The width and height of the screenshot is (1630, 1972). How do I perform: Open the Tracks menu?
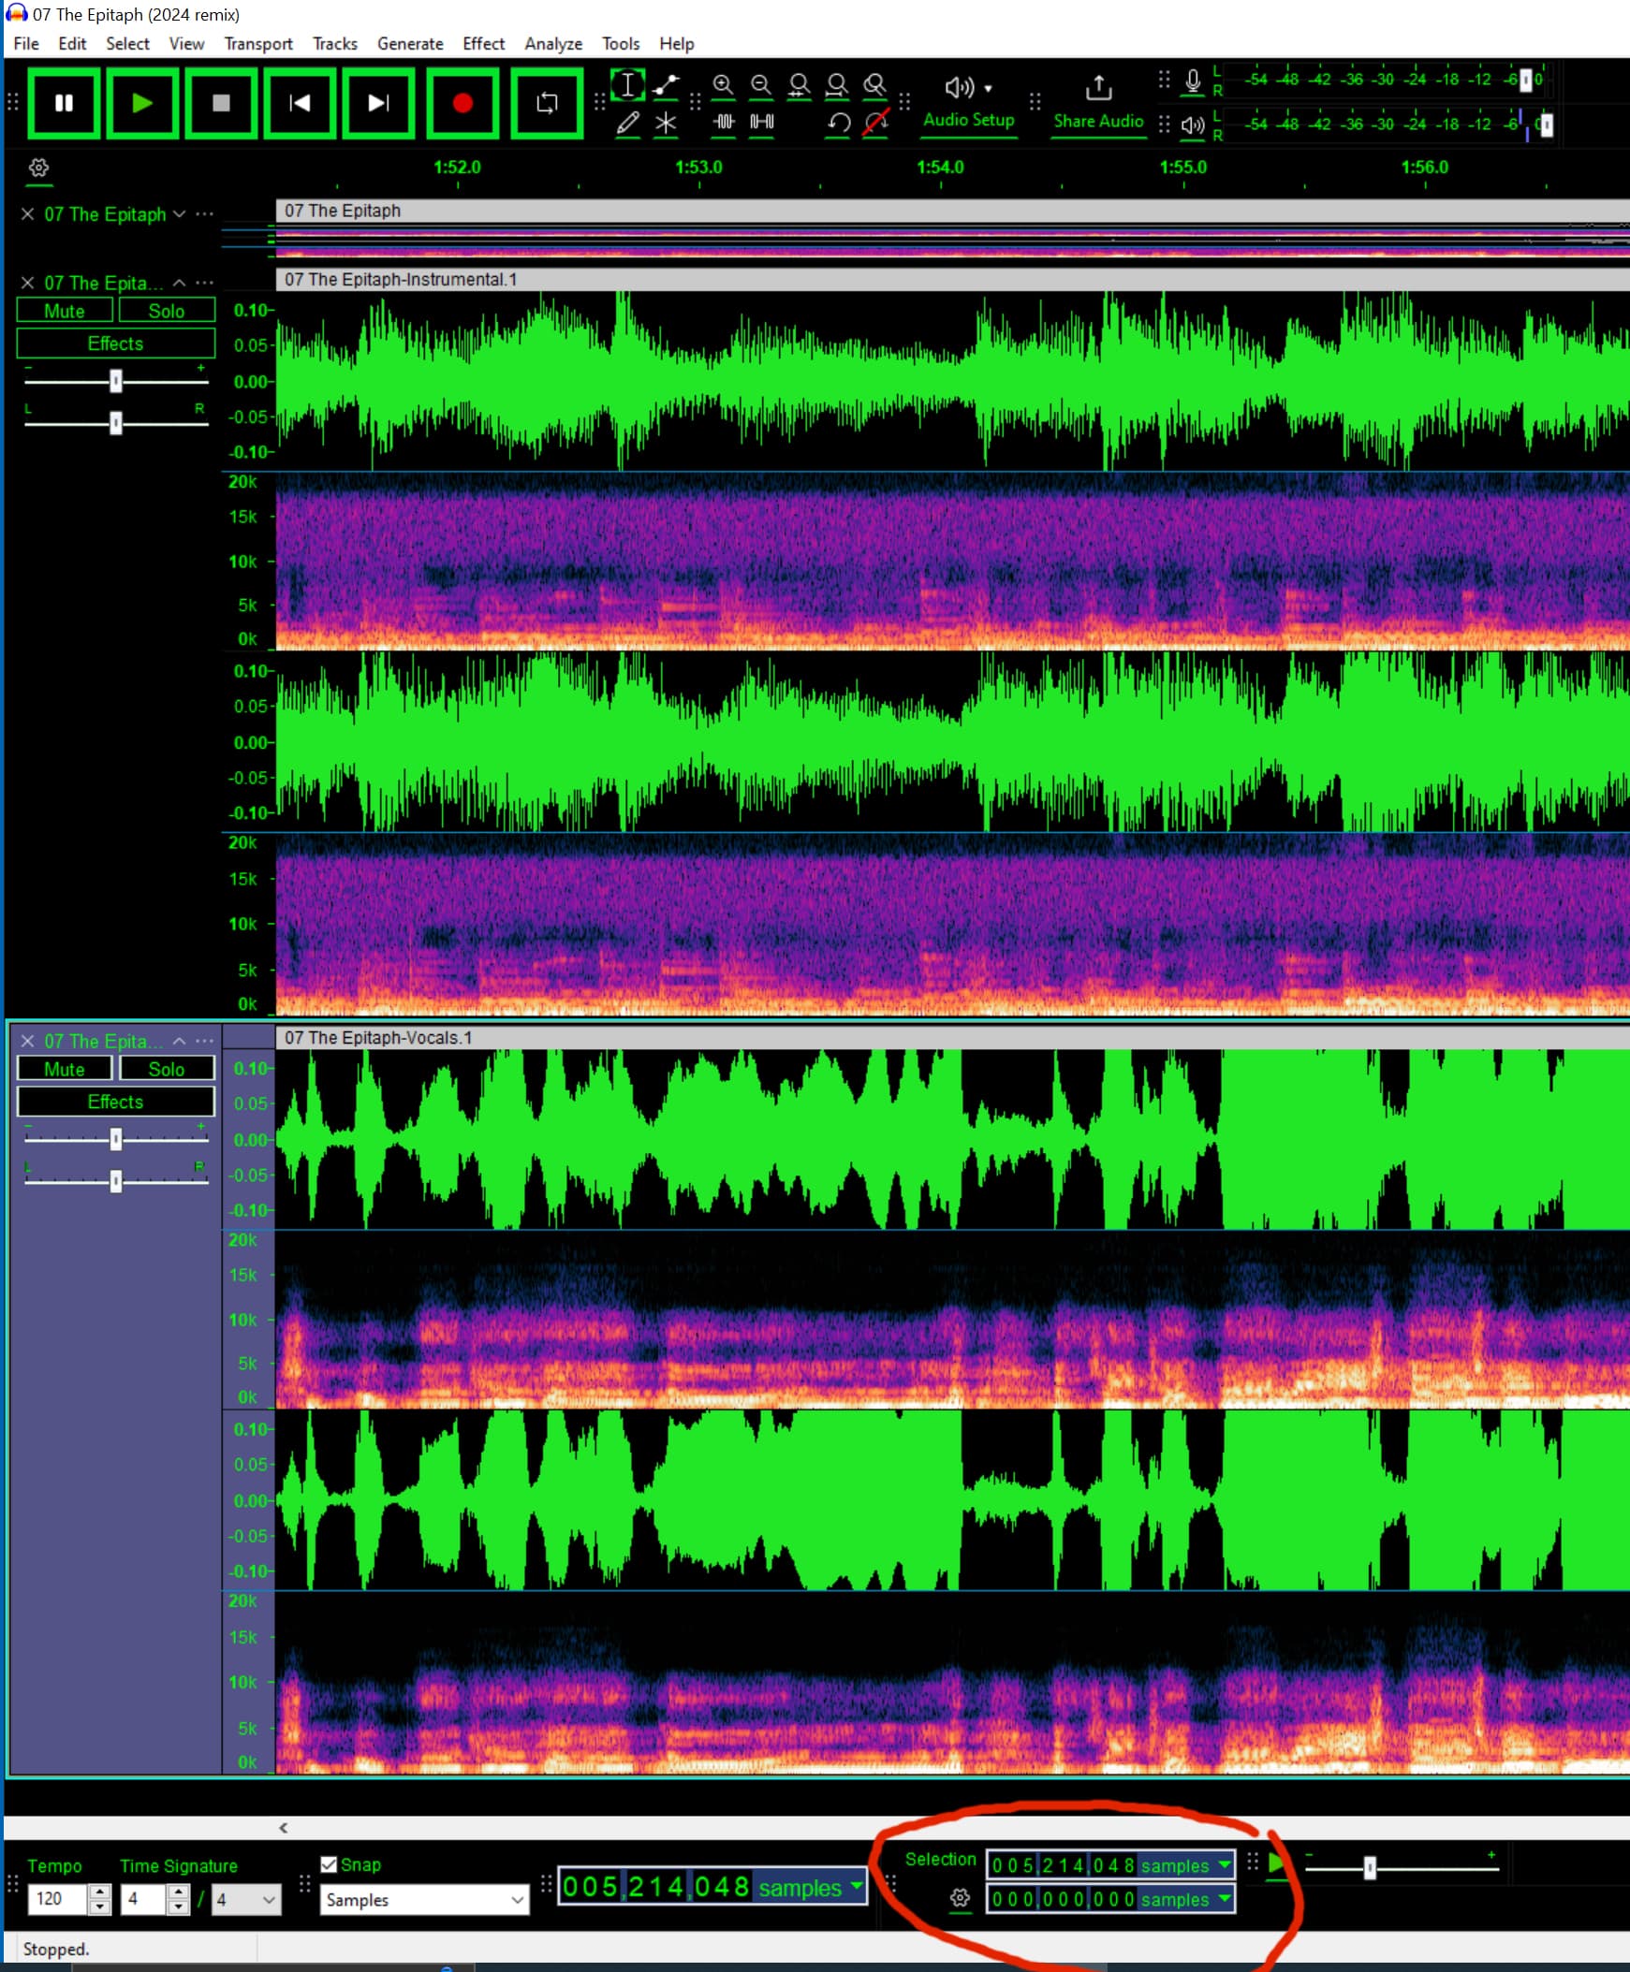(334, 44)
